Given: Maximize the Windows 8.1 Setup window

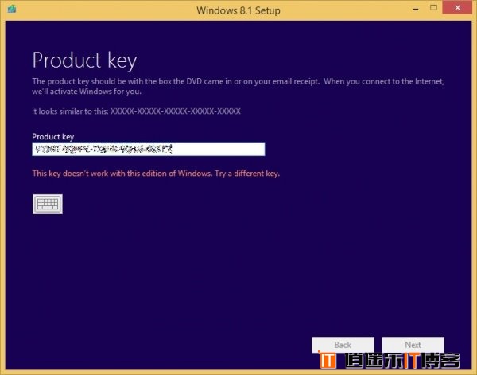Looking at the screenshot, I should click(x=434, y=8).
